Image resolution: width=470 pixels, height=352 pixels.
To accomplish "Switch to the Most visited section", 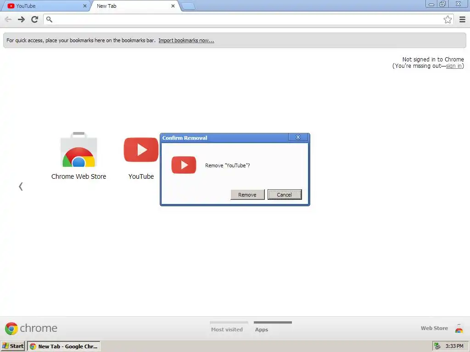I will [x=227, y=329].
